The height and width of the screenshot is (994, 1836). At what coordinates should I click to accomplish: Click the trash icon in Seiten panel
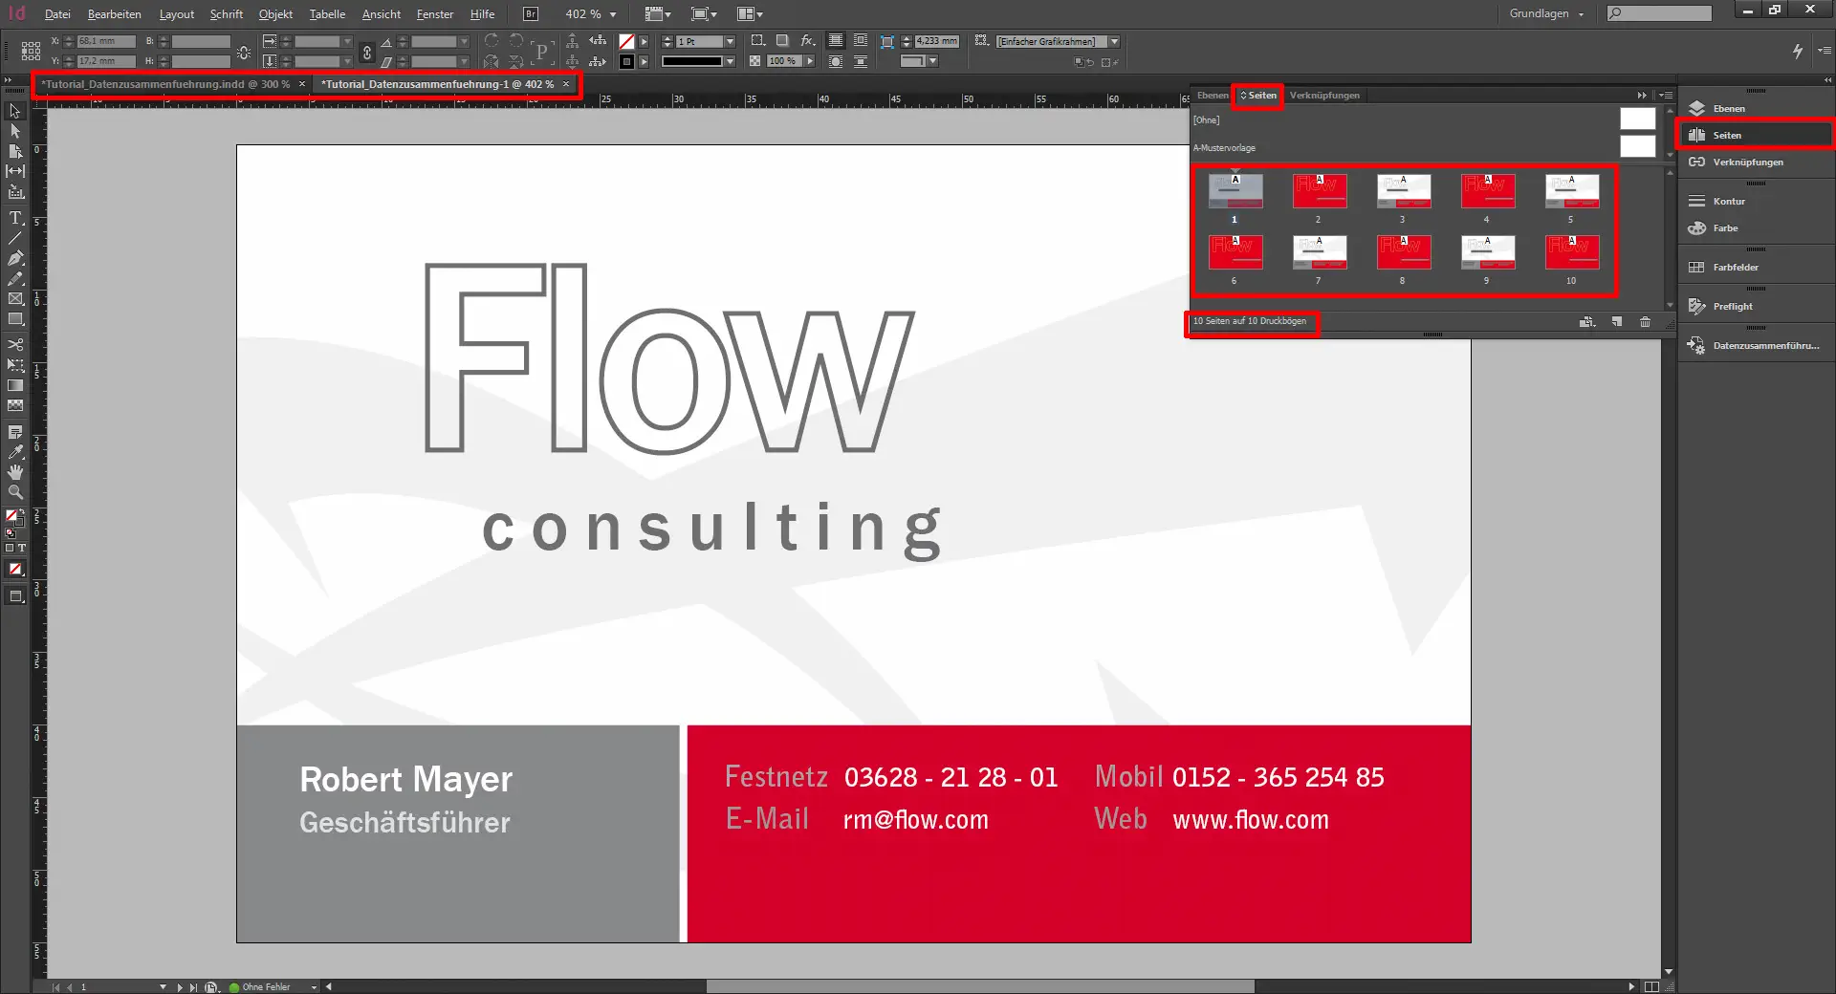click(1645, 322)
